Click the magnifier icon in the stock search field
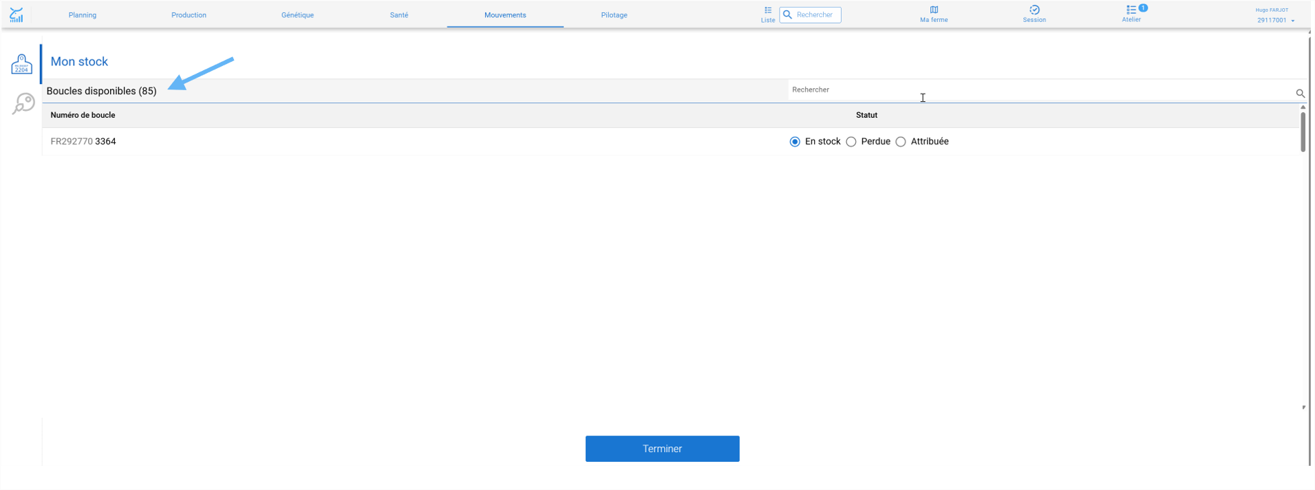Screen dimensions: 1315x490 (1300, 93)
